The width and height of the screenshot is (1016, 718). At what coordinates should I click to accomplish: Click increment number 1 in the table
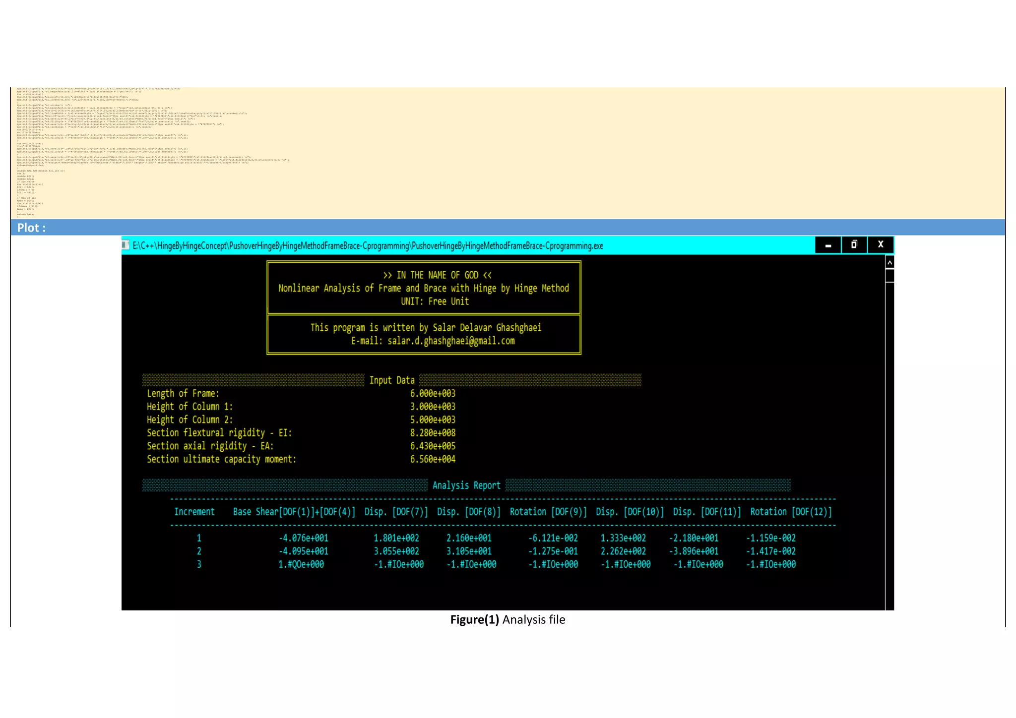pyautogui.click(x=199, y=538)
